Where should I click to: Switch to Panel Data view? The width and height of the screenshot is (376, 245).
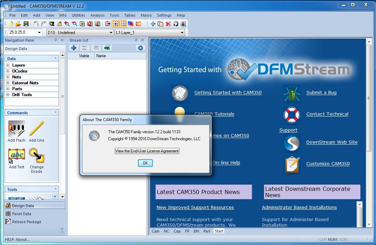[x=21, y=214]
